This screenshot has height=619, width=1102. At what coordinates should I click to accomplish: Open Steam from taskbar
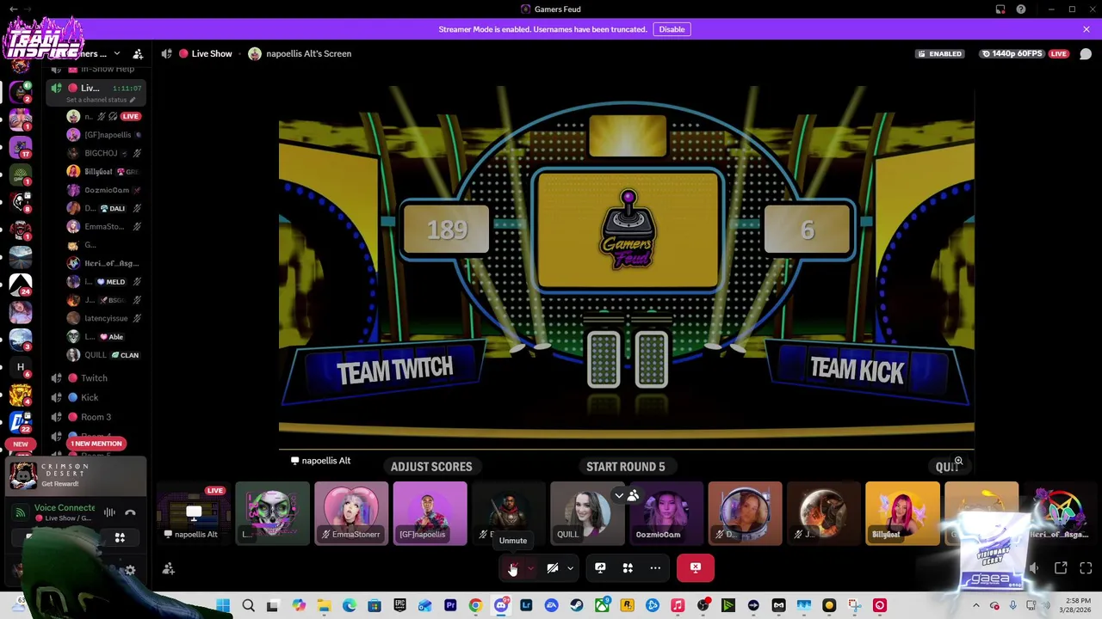[577, 606]
